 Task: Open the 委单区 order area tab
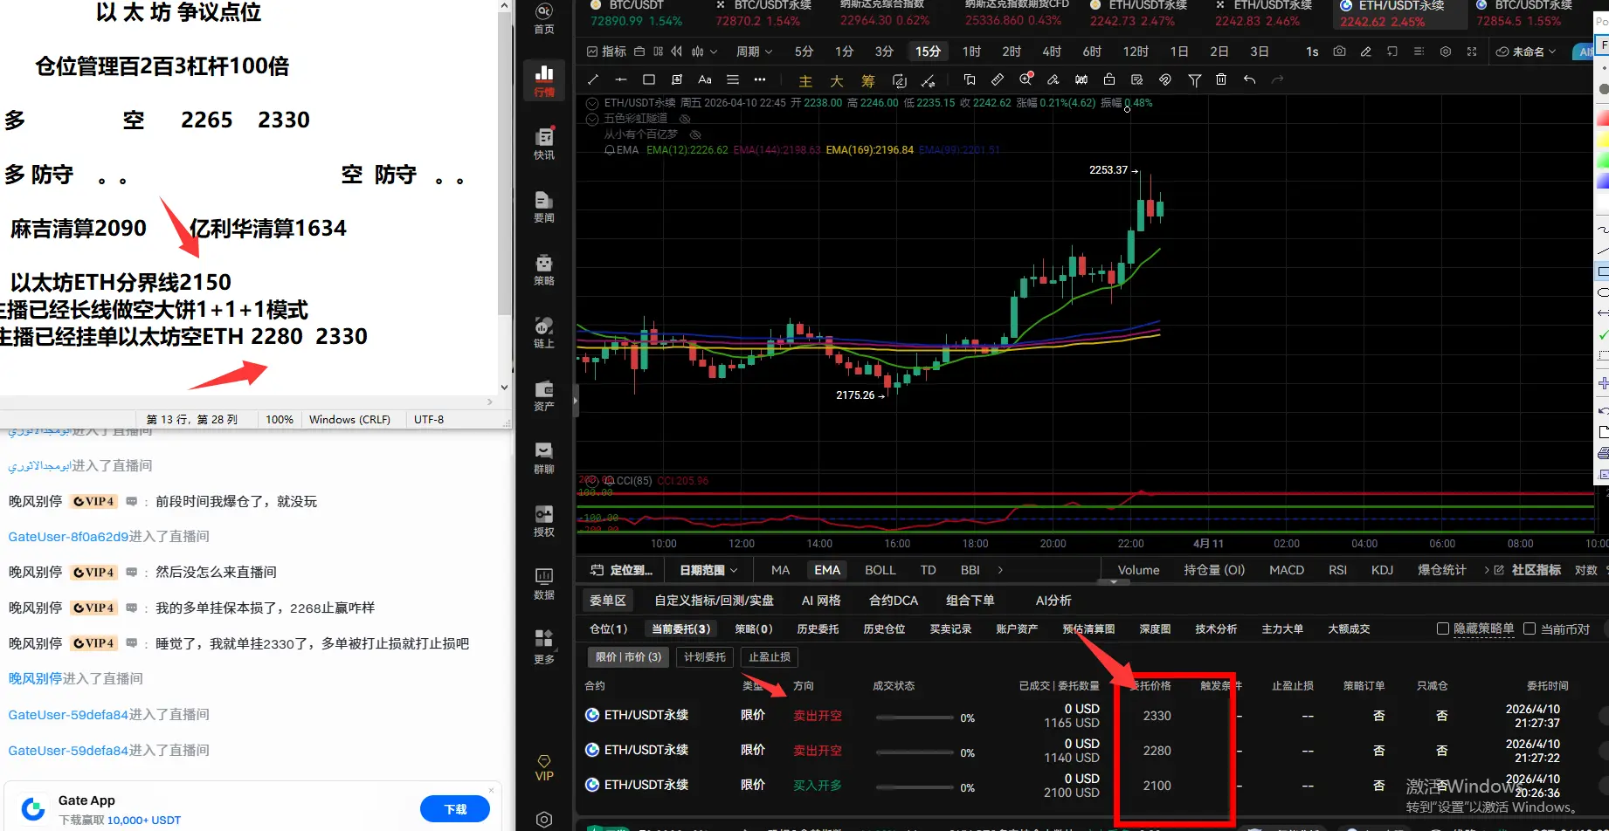click(x=608, y=601)
